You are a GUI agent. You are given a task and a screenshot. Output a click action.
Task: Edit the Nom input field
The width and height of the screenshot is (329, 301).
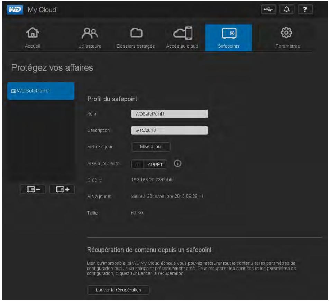click(170, 114)
